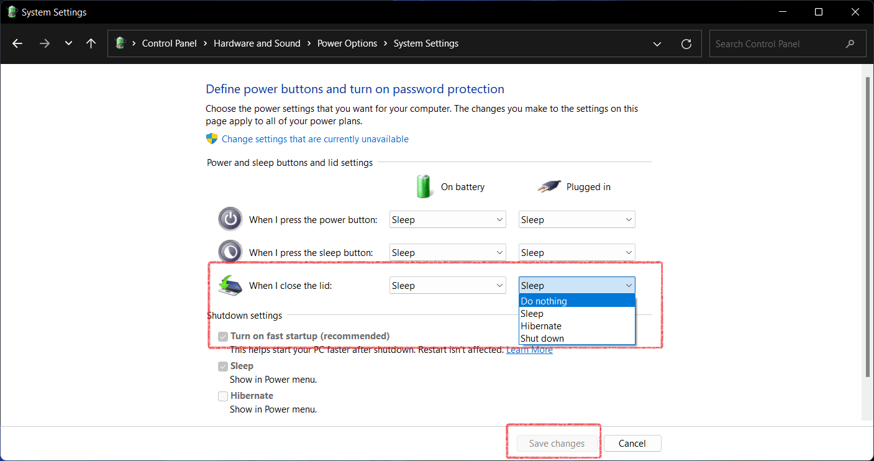This screenshot has width=874, height=461.
Task: Open power button Plugged in dropdown
Action: point(577,219)
